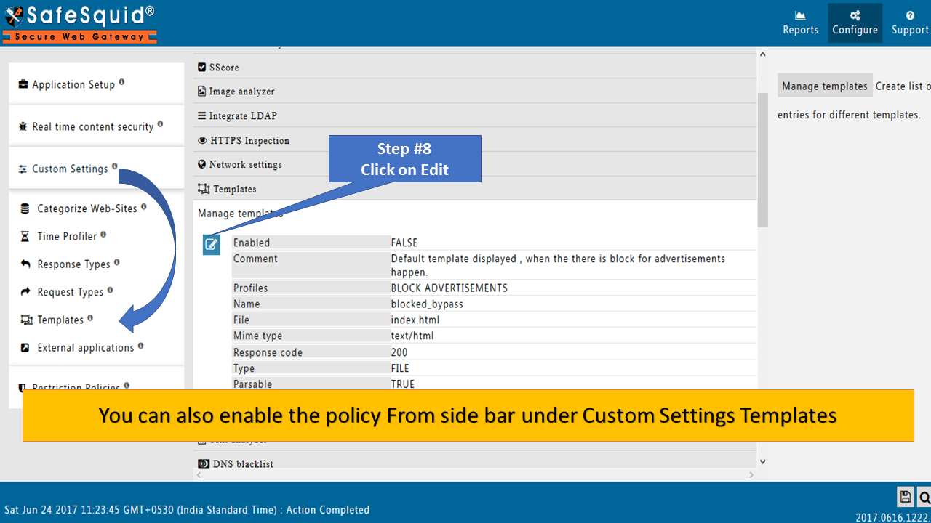Expand the DNS blacklist section
931x523 pixels.
pyautogui.click(x=476, y=463)
